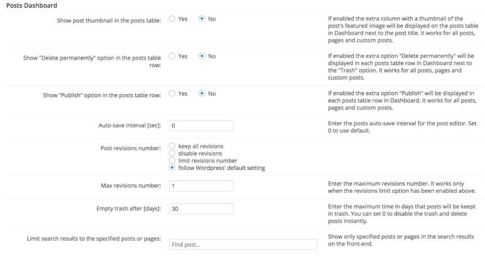485x264 pixels.
Task: Choose No for "Delete permanently" option
Action: 202,57
